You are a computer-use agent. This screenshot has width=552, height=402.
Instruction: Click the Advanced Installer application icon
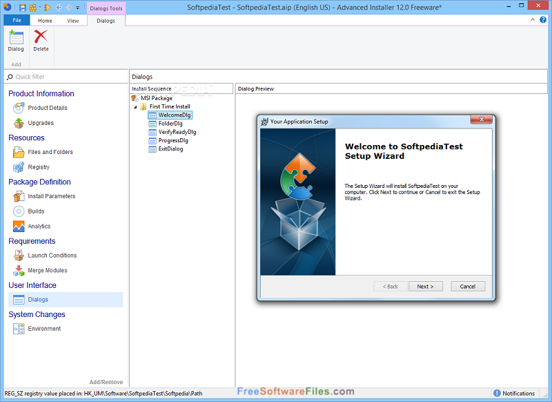point(7,7)
